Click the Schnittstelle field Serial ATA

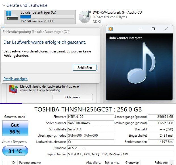(x=91, y=129)
